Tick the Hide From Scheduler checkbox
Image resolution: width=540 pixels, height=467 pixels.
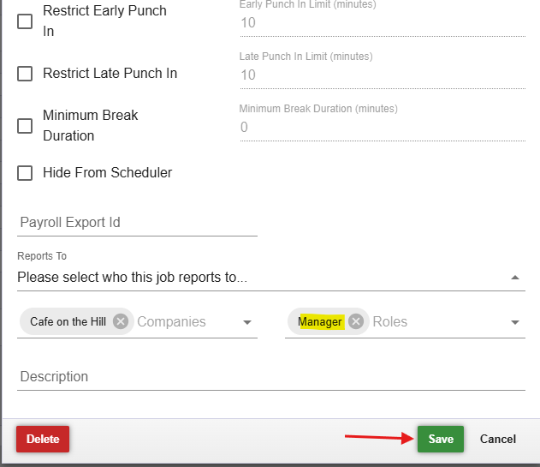click(25, 173)
